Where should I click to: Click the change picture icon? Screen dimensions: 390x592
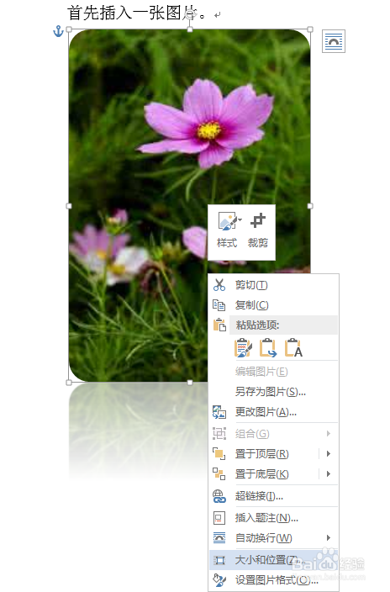click(219, 412)
